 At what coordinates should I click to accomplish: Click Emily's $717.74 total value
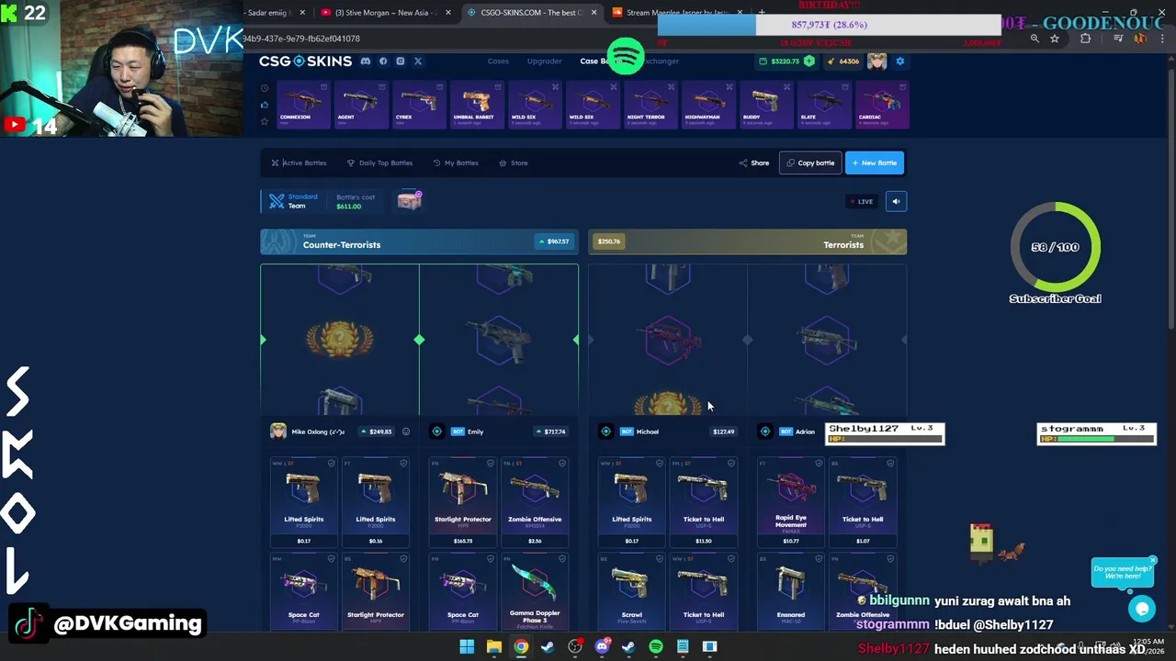pyautogui.click(x=552, y=431)
